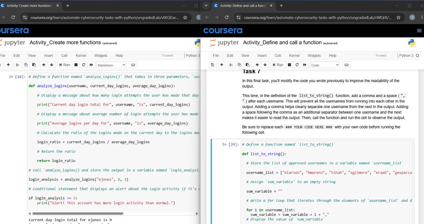Open Kernel menu in left notebook

81,55
